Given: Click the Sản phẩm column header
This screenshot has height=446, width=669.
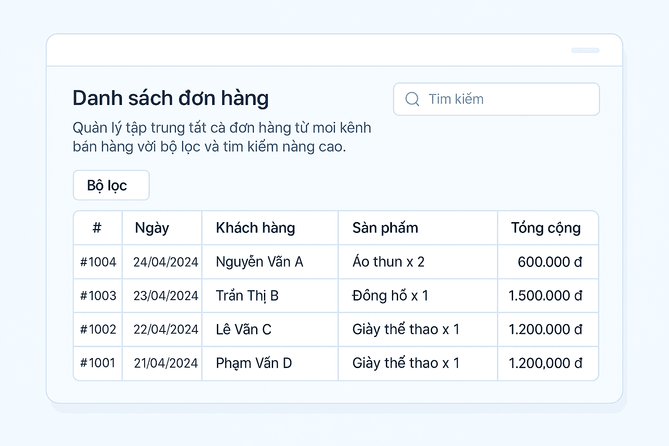Looking at the screenshot, I should (385, 228).
